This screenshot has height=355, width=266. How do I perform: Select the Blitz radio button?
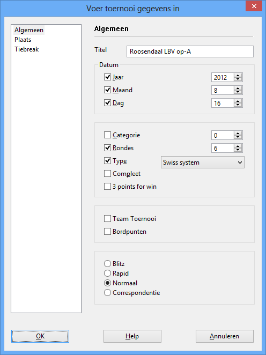pyautogui.click(x=107, y=264)
